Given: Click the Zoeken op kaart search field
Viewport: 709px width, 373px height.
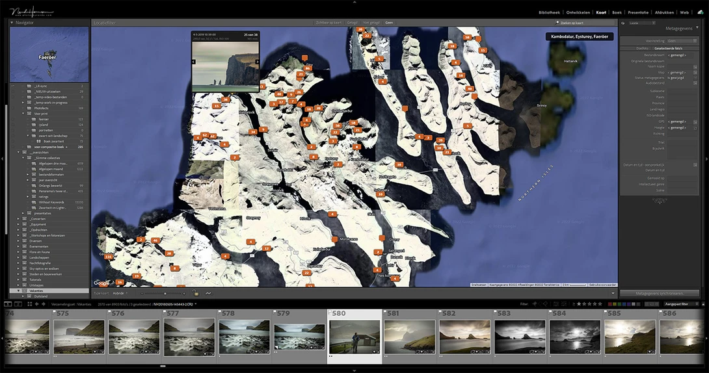Looking at the screenshot, I should [x=585, y=23].
